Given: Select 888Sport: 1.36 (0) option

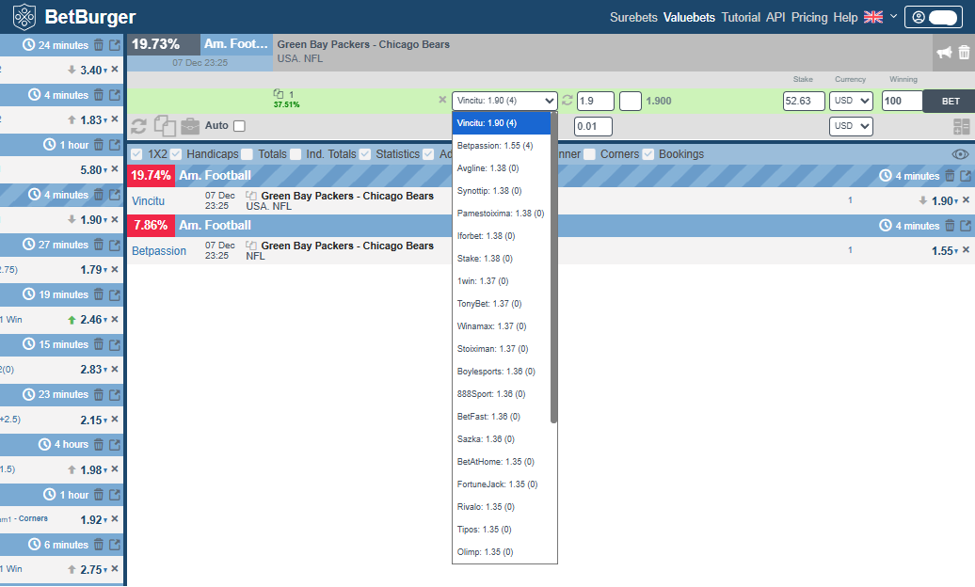Looking at the screenshot, I should (502, 393).
